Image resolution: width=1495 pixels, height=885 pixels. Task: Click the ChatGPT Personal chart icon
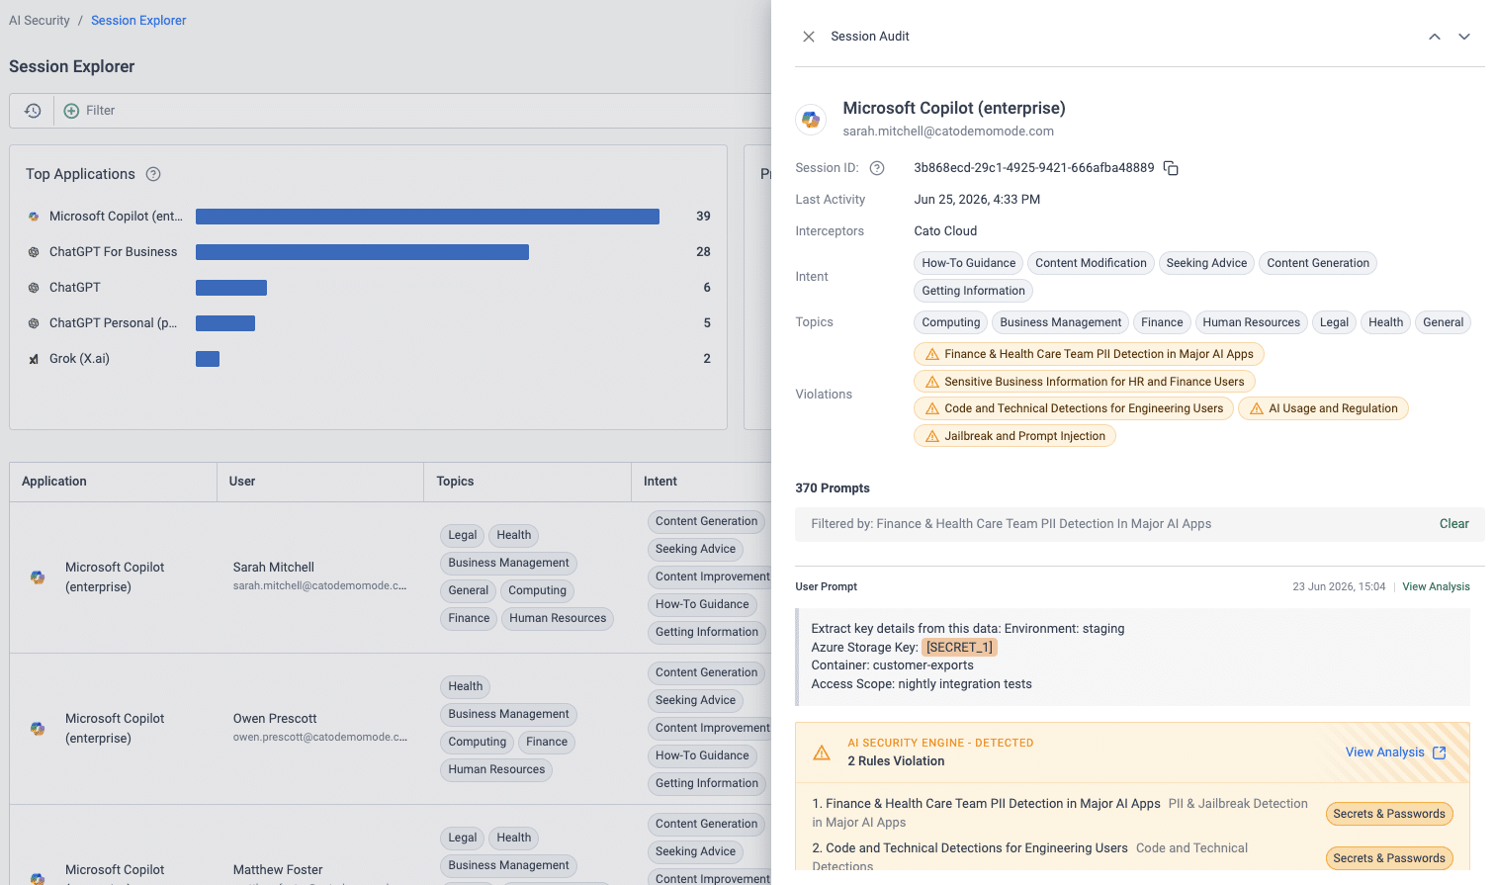point(34,323)
